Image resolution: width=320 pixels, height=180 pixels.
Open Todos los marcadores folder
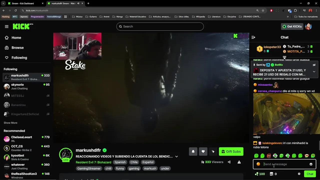coord(306,17)
